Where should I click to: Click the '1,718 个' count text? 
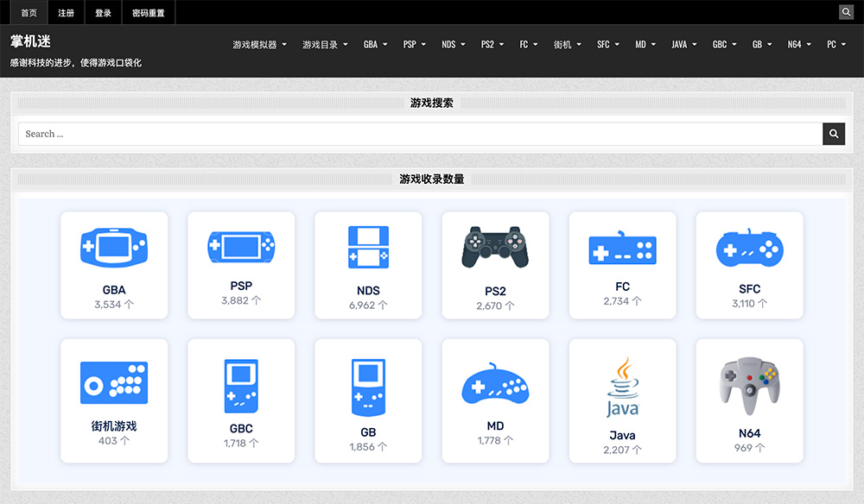(x=241, y=443)
